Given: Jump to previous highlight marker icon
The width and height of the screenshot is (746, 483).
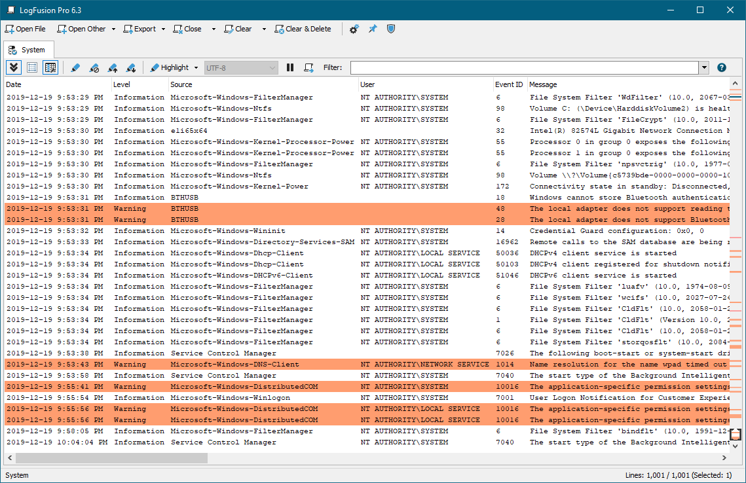Looking at the screenshot, I should point(113,67).
